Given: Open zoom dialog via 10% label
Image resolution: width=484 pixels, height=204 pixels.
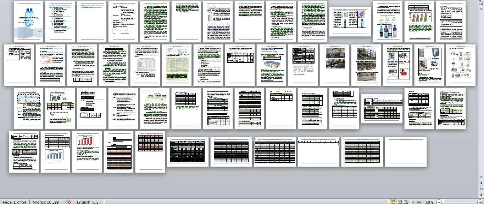Looking at the screenshot, I should (x=429, y=202).
